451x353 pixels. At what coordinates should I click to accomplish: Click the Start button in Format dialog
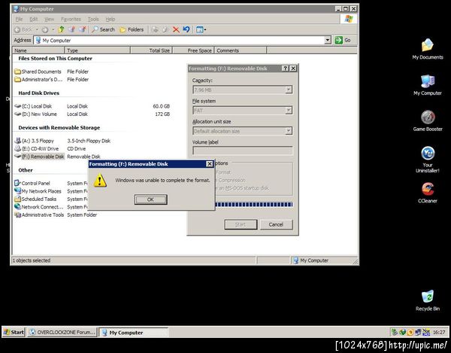click(x=241, y=224)
